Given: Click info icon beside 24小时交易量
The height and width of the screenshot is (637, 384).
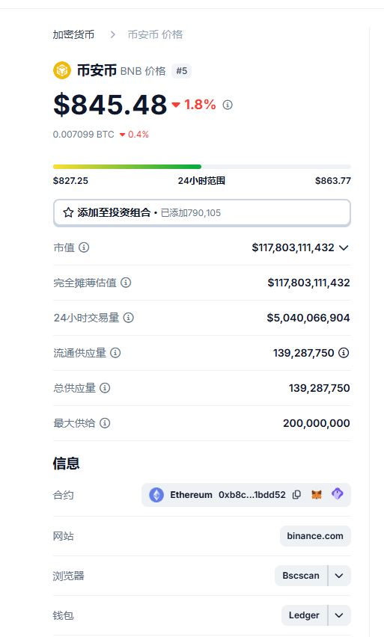Looking at the screenshot, I should click(129, 318).
